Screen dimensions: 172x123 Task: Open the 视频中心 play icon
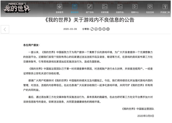point(135,7)
